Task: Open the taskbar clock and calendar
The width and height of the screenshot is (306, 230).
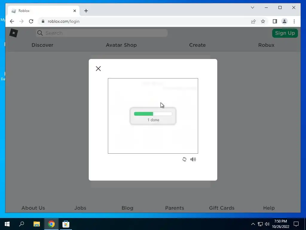Action: click(281, 224)
